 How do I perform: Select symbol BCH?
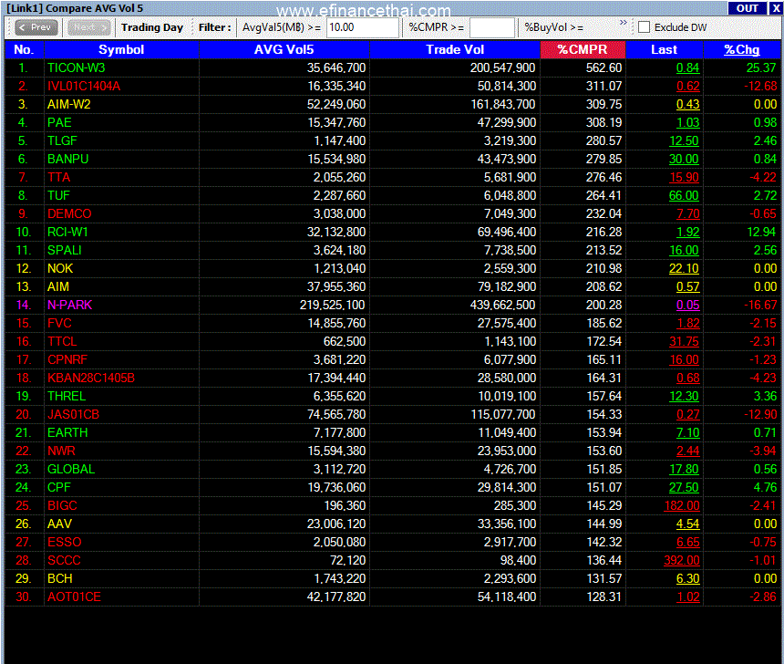(60, 579)
